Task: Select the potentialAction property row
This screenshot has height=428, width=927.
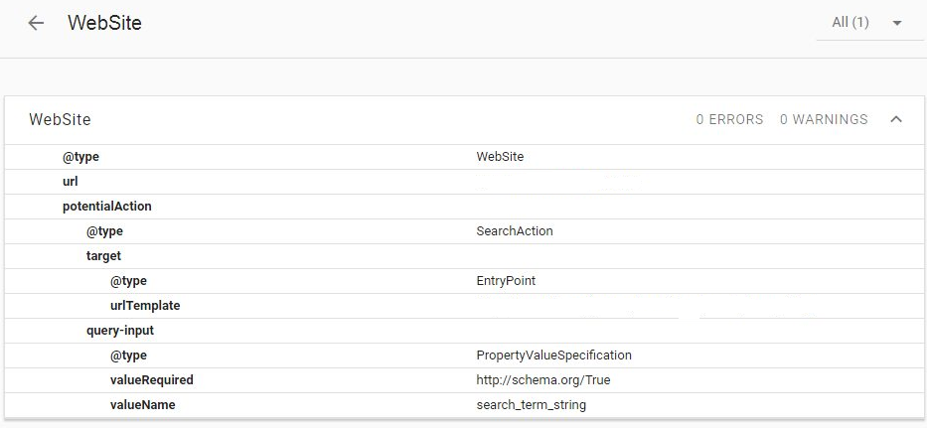Action: pos(106,207)
